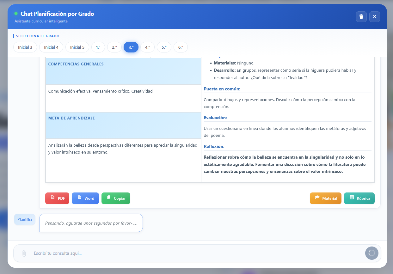The height and width of the screenshot is (274, 393).
Task: Click the green online status dot
Action: (16, 14)
